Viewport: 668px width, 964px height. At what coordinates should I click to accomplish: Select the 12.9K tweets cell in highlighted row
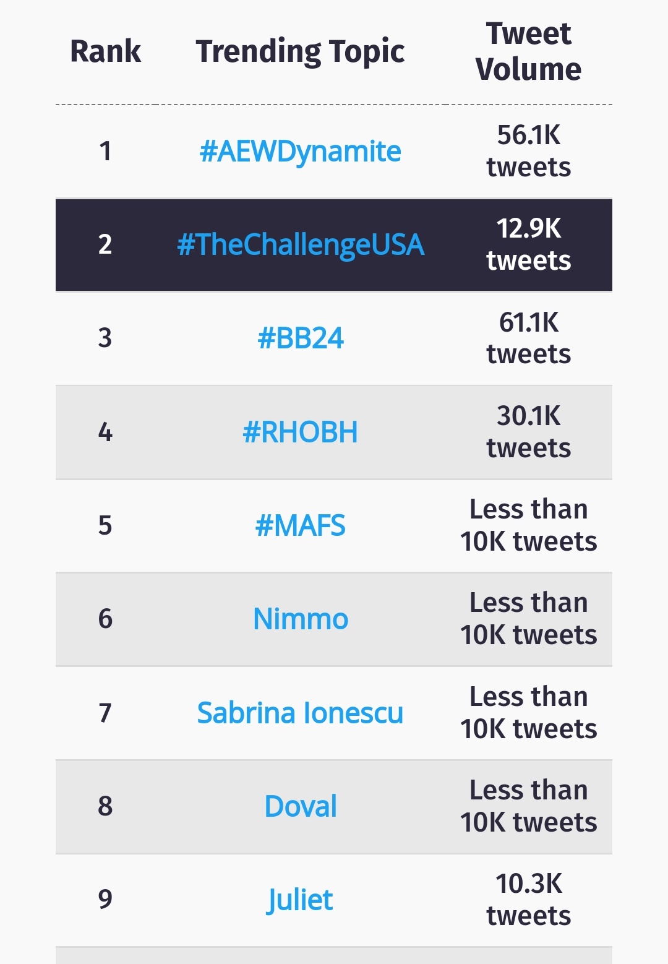click(x=528, y=245)
